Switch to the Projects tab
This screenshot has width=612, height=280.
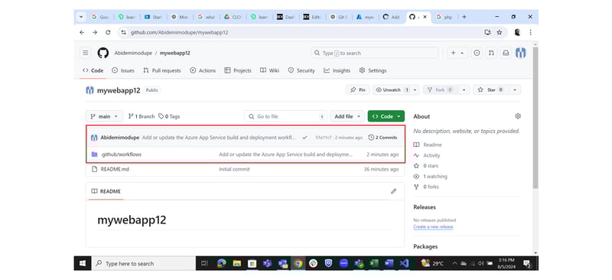coord(238,70)
